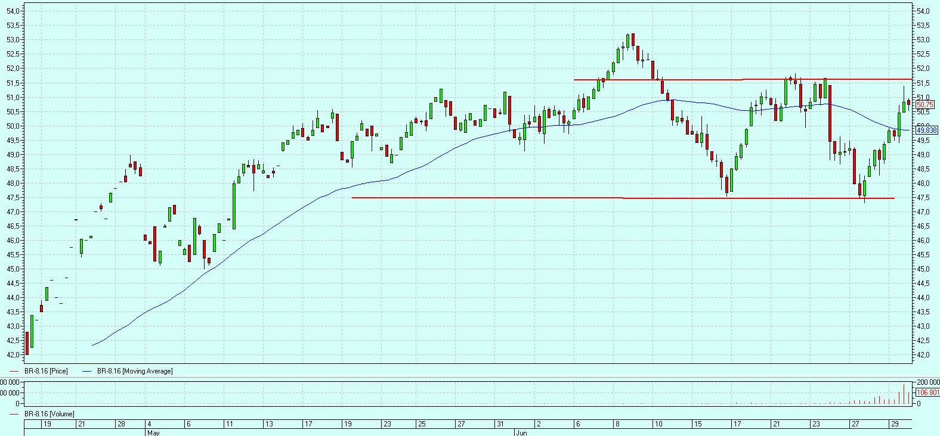Viewport: 940px width, 436px height.
Task: Click the 2 date label on the time axis
Action: click(x=539, y=424)
